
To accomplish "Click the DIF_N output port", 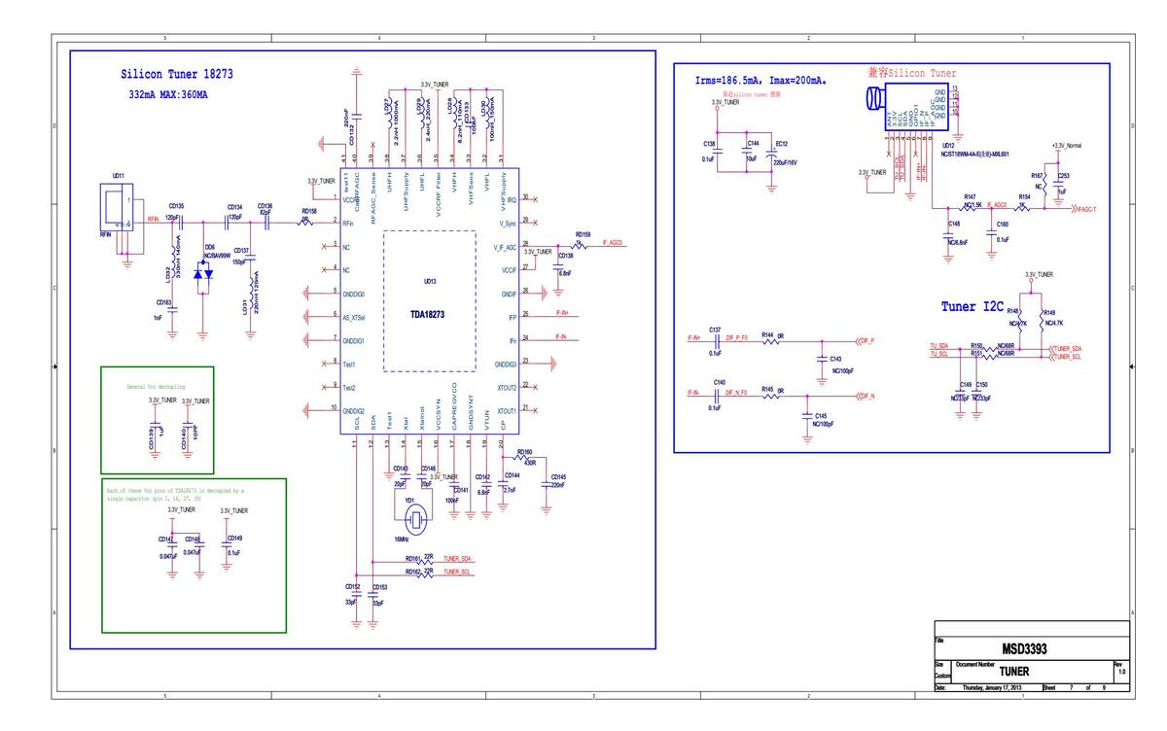I will pyautogui.click(x=865, y=397).
